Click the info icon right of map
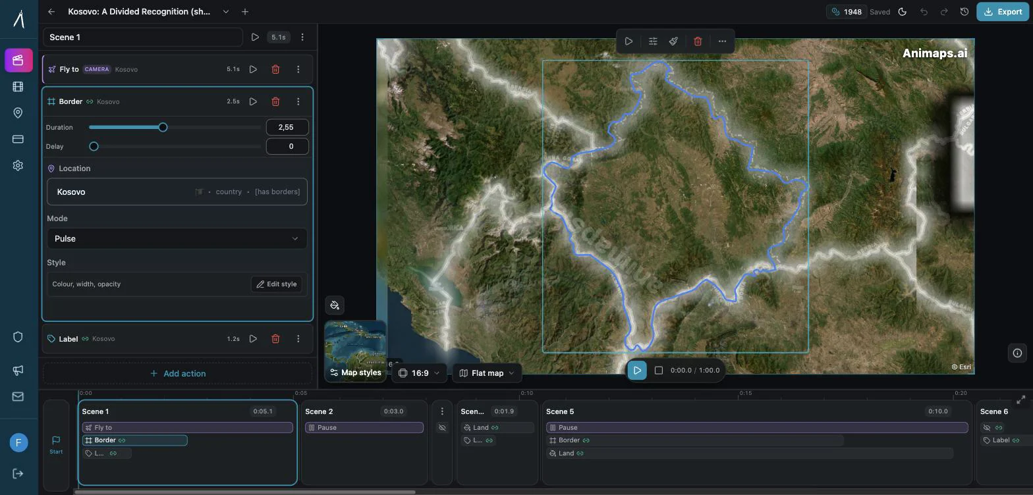The height and width of the screenshot is (495, 1033). click(x=1017, y=353)
